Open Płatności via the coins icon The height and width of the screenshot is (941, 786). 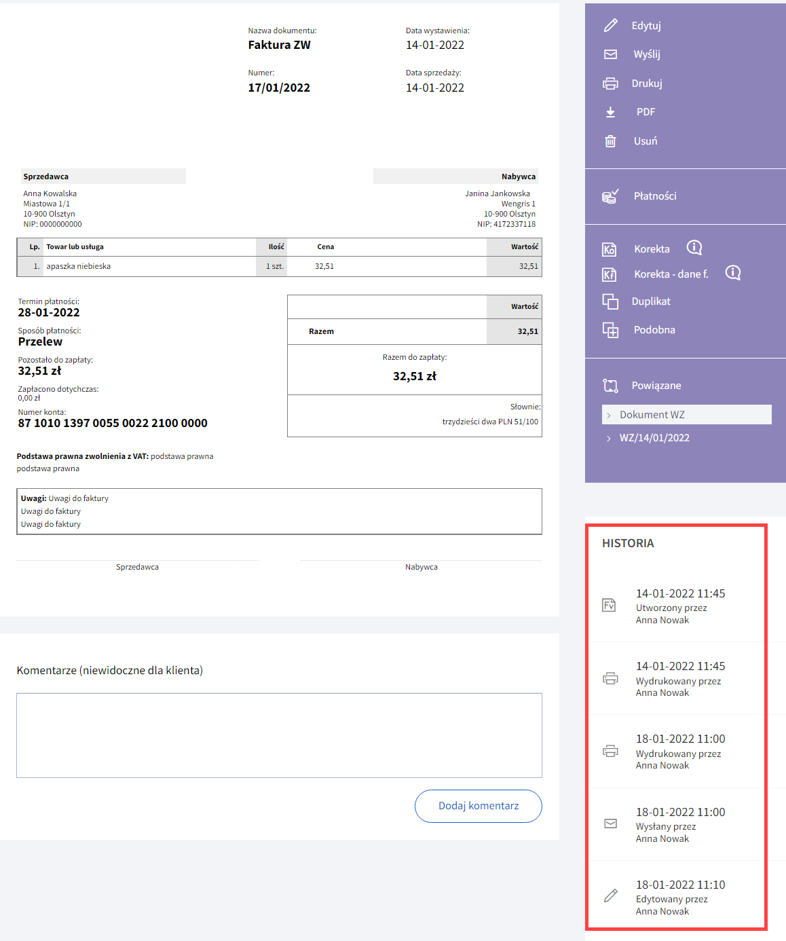point(610,196)
